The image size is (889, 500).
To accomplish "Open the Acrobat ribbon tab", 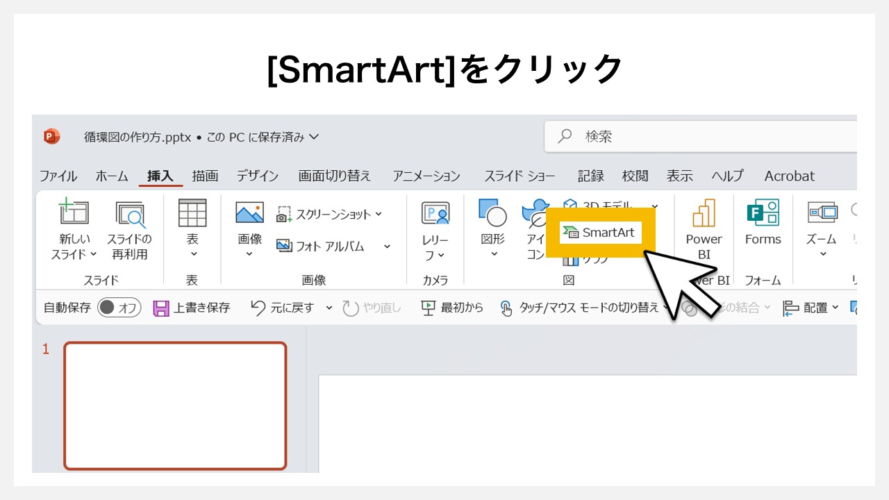I will (789, 176).
